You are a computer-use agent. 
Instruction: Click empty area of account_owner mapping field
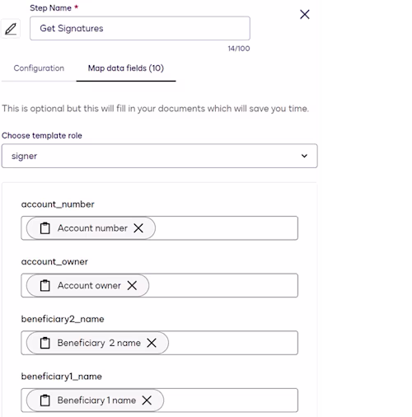point(223,285)
